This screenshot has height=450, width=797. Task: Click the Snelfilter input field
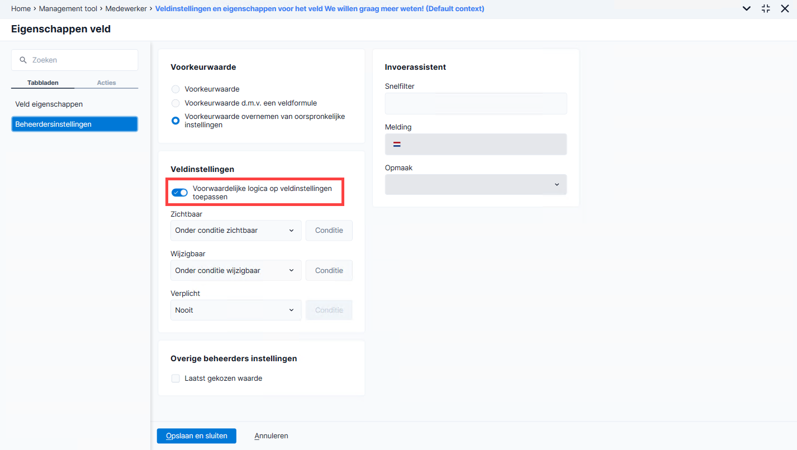pyautogui.click(x=476, y=103)
